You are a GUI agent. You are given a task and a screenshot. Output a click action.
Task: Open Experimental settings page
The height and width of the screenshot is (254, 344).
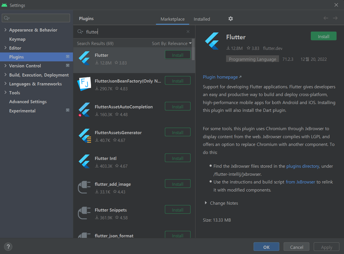[22, 111]
